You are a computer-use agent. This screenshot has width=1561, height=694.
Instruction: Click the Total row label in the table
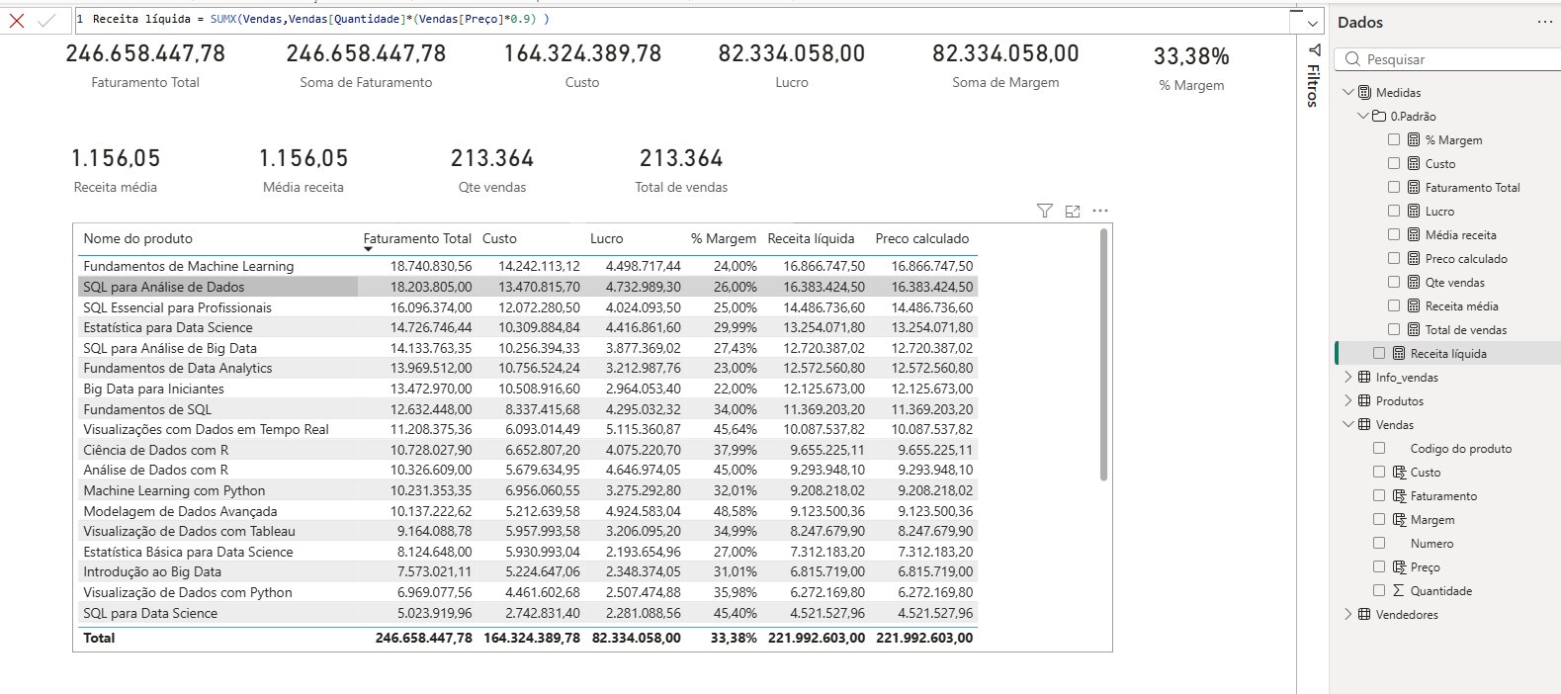pyautogui.click(x=99, y=638)
